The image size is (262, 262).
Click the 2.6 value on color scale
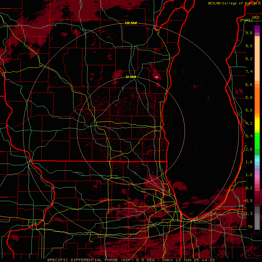point(249,149)
